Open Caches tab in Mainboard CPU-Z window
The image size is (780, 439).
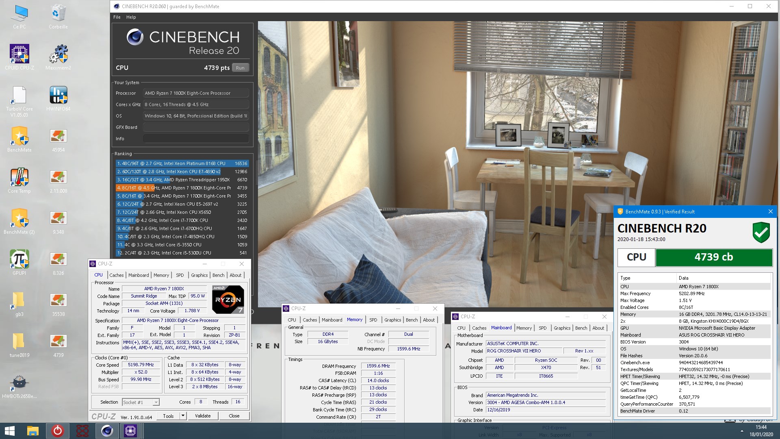coord(479,328)
